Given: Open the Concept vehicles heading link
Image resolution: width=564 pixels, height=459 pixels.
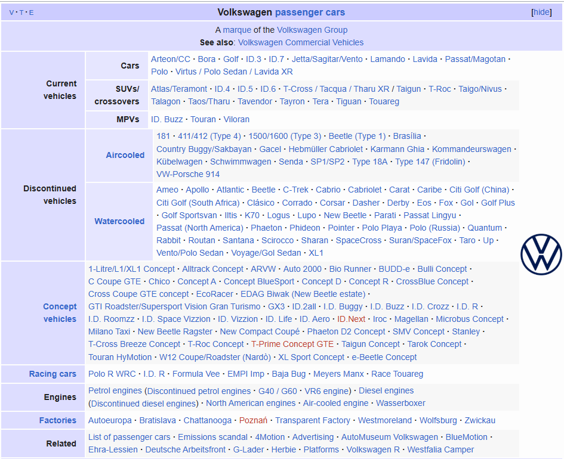Looking at the screenshot, I should [60, 313].
